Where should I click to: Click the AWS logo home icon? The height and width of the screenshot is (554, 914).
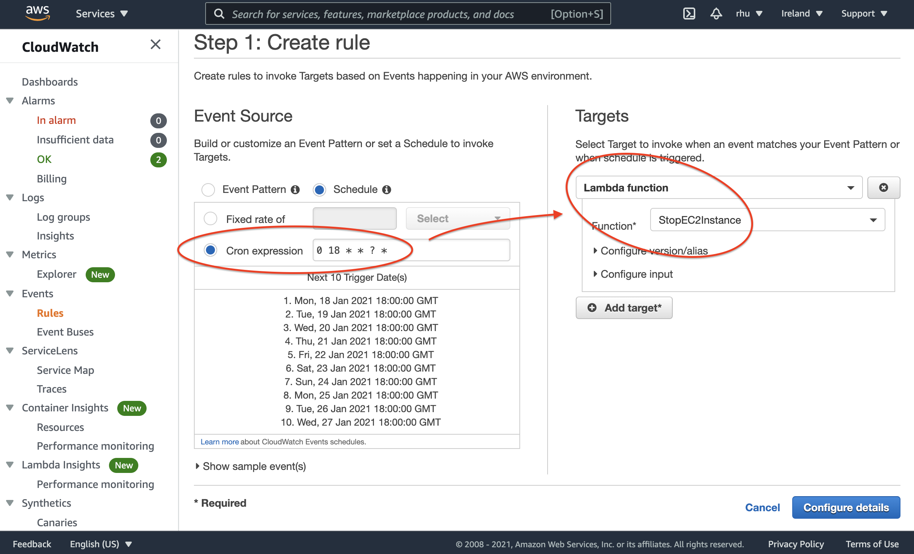click(x=38, y=14)
